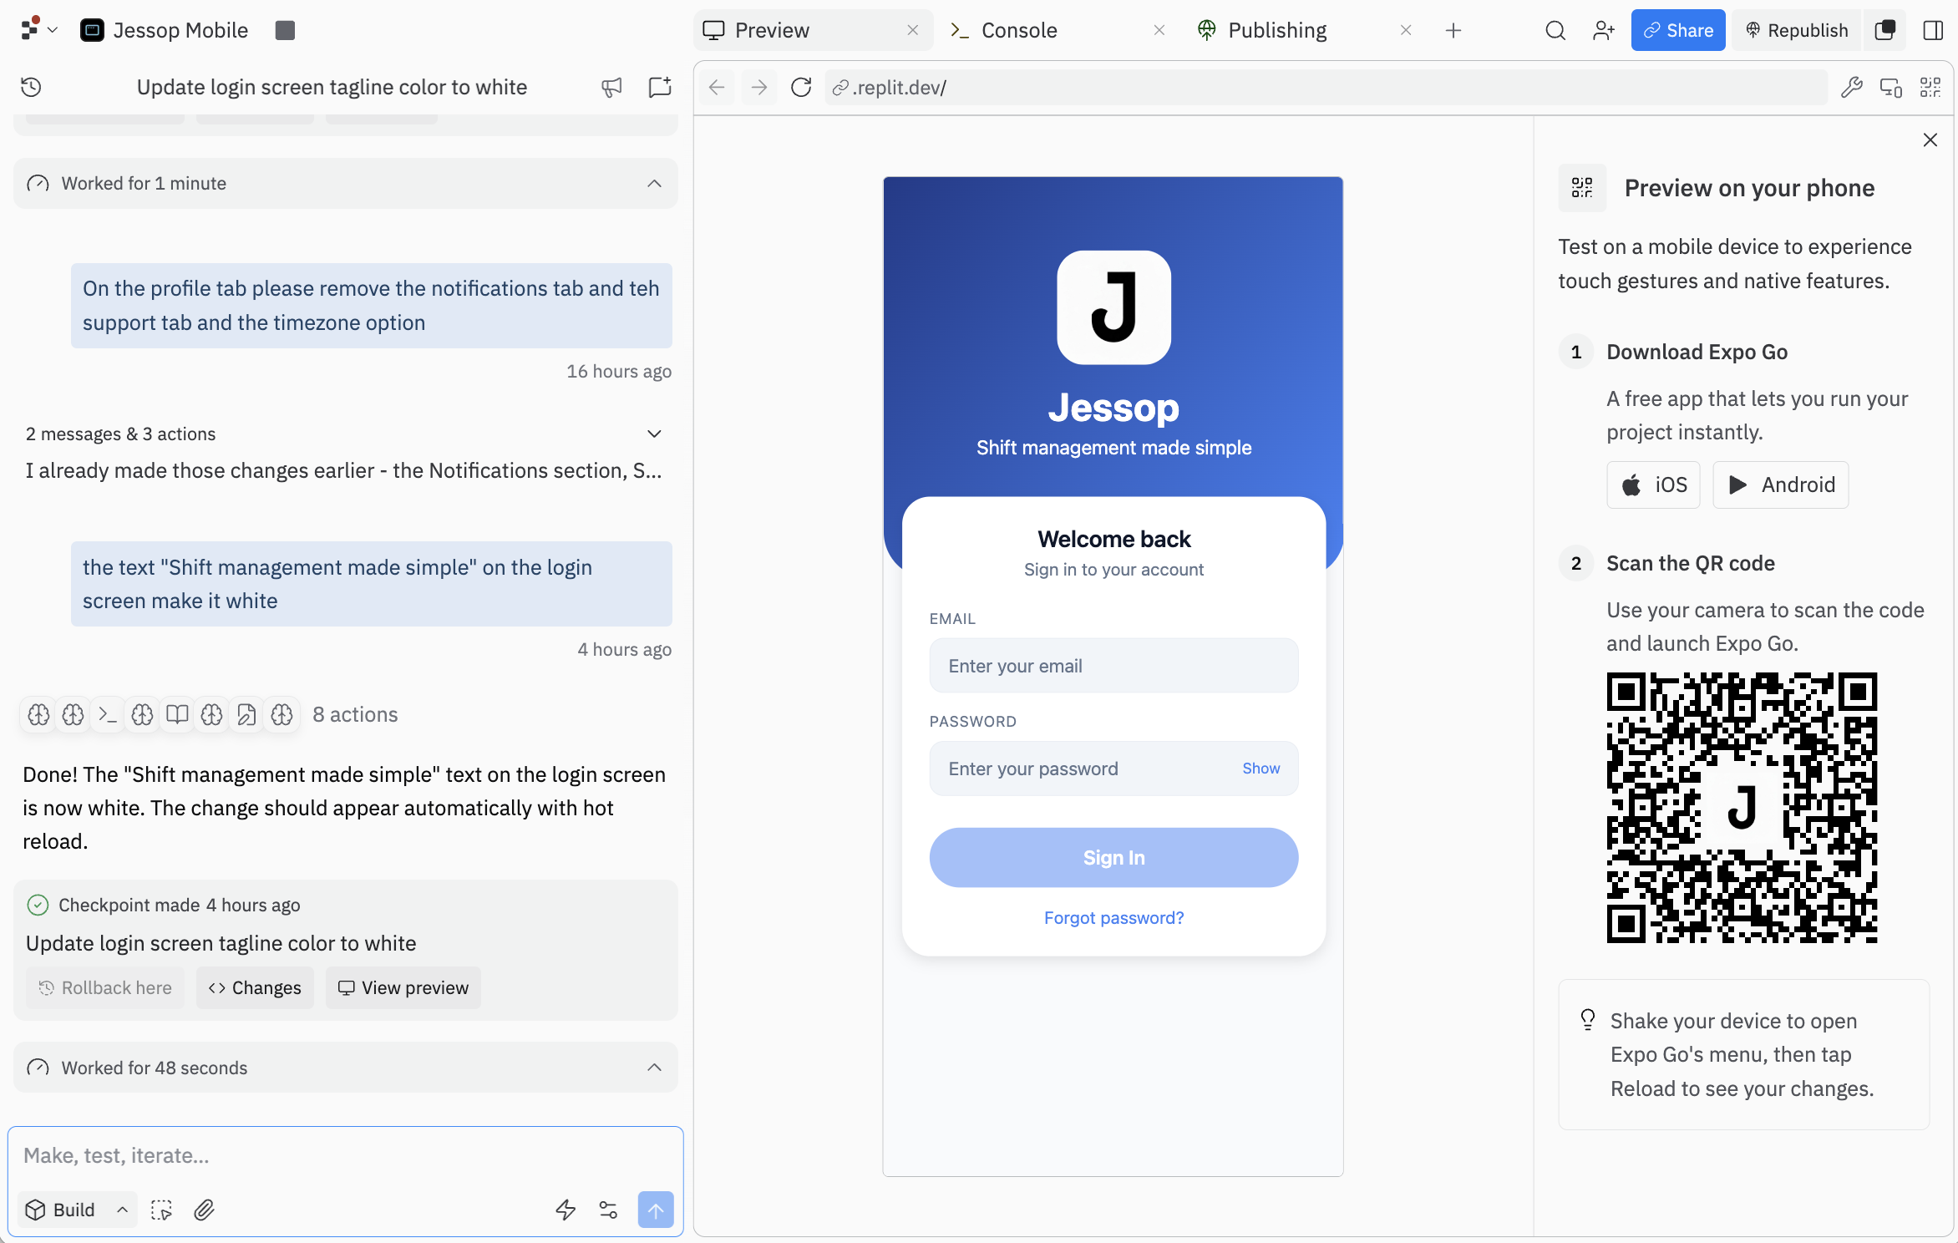Open the wrench dev tools icon

[x=1851, y=87]
